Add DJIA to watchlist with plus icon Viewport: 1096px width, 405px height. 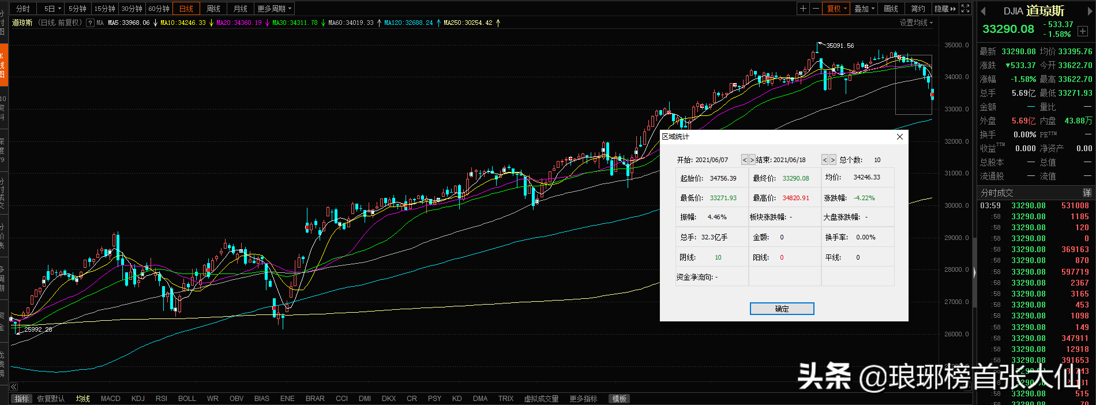(x=1083, y=31)
